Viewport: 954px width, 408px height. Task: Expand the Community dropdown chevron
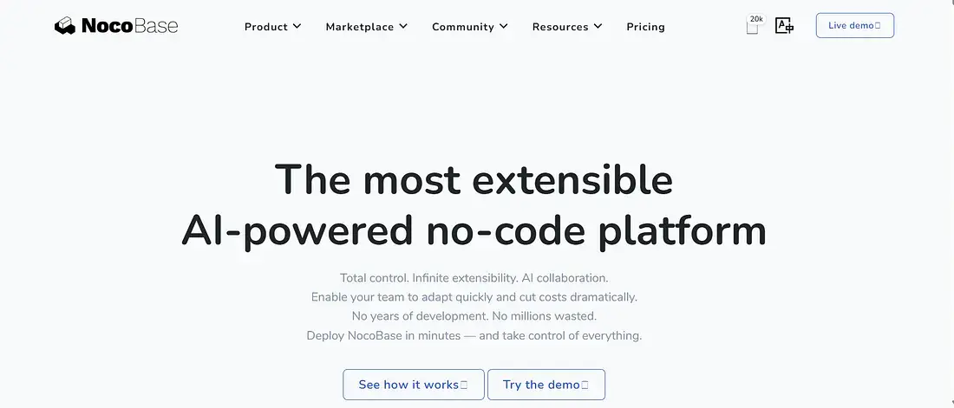504,26
